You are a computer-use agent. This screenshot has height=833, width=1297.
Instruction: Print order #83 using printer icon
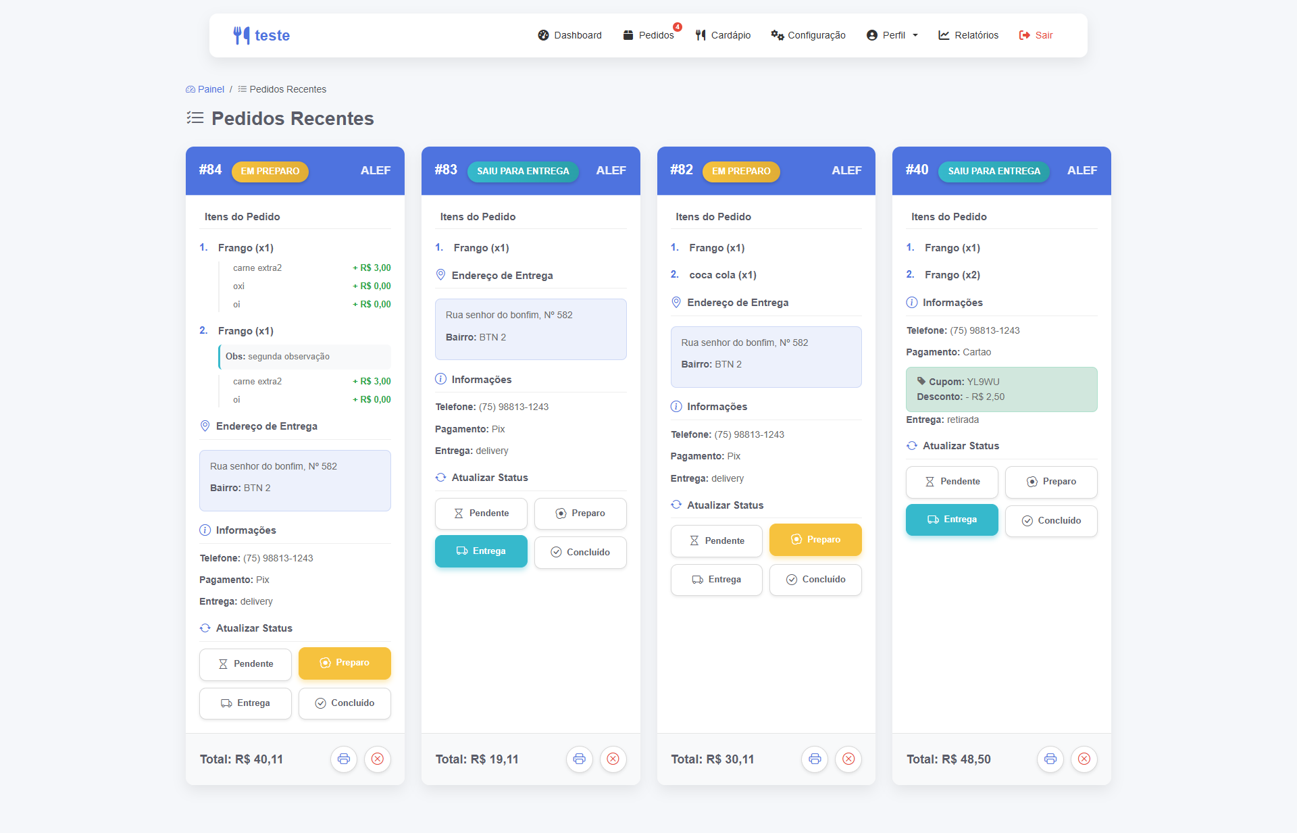[580, 759]
